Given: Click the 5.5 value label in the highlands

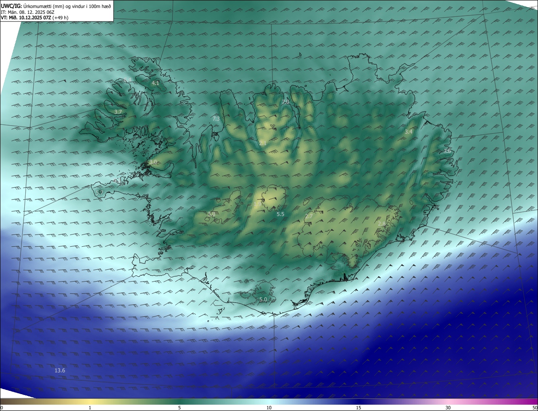Looking at the screenshot, I should click(x=280, y=214).
